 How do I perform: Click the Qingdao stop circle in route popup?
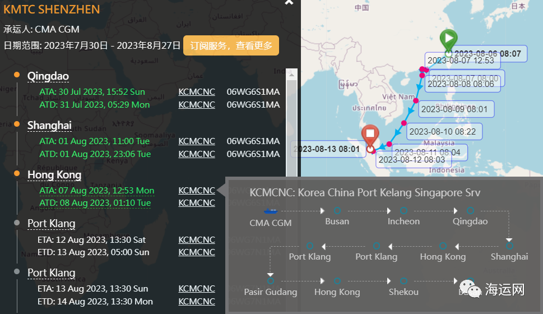[x=470, y=211]
